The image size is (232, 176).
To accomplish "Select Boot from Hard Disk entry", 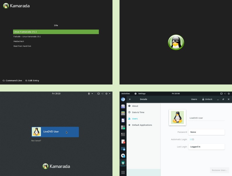I will click(x=22, y=46).
